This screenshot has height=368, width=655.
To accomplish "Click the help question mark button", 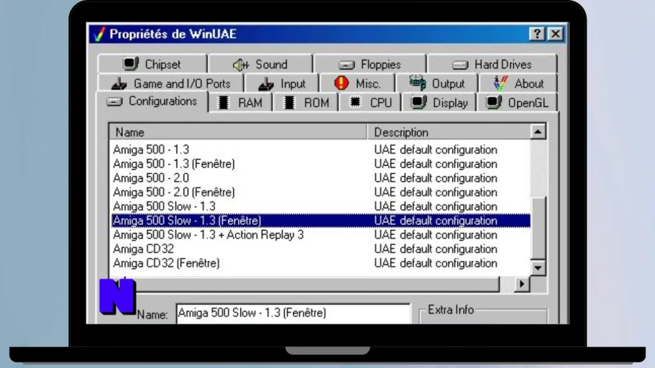I will click(x=537, y=34).
